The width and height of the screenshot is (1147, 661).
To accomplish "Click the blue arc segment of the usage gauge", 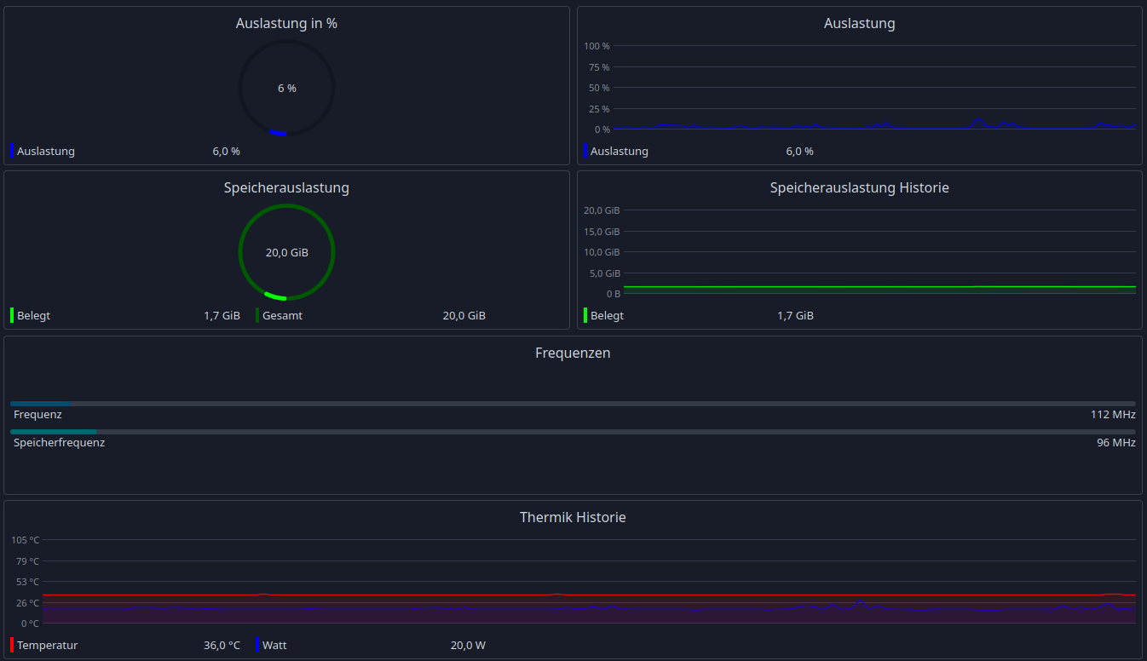I will coord(278,133).
